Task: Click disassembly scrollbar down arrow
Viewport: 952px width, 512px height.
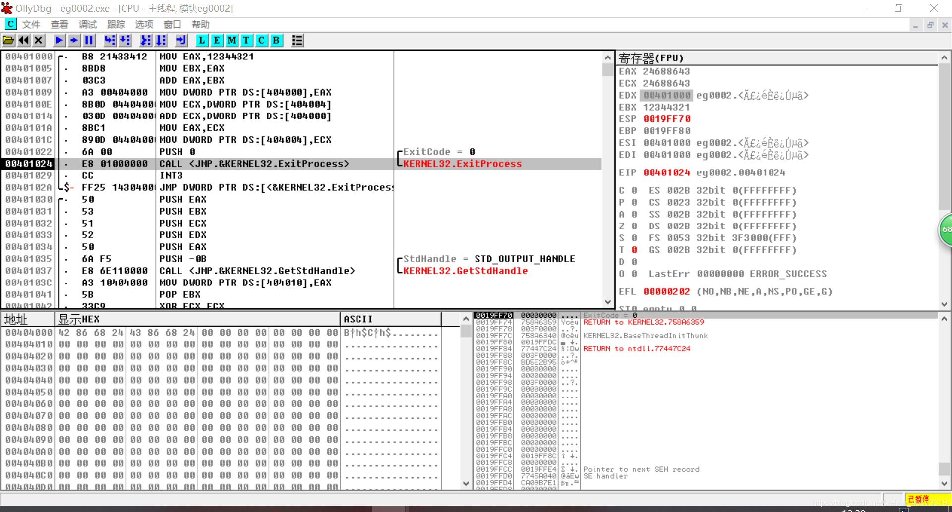Action: click(x=608, y=302)
